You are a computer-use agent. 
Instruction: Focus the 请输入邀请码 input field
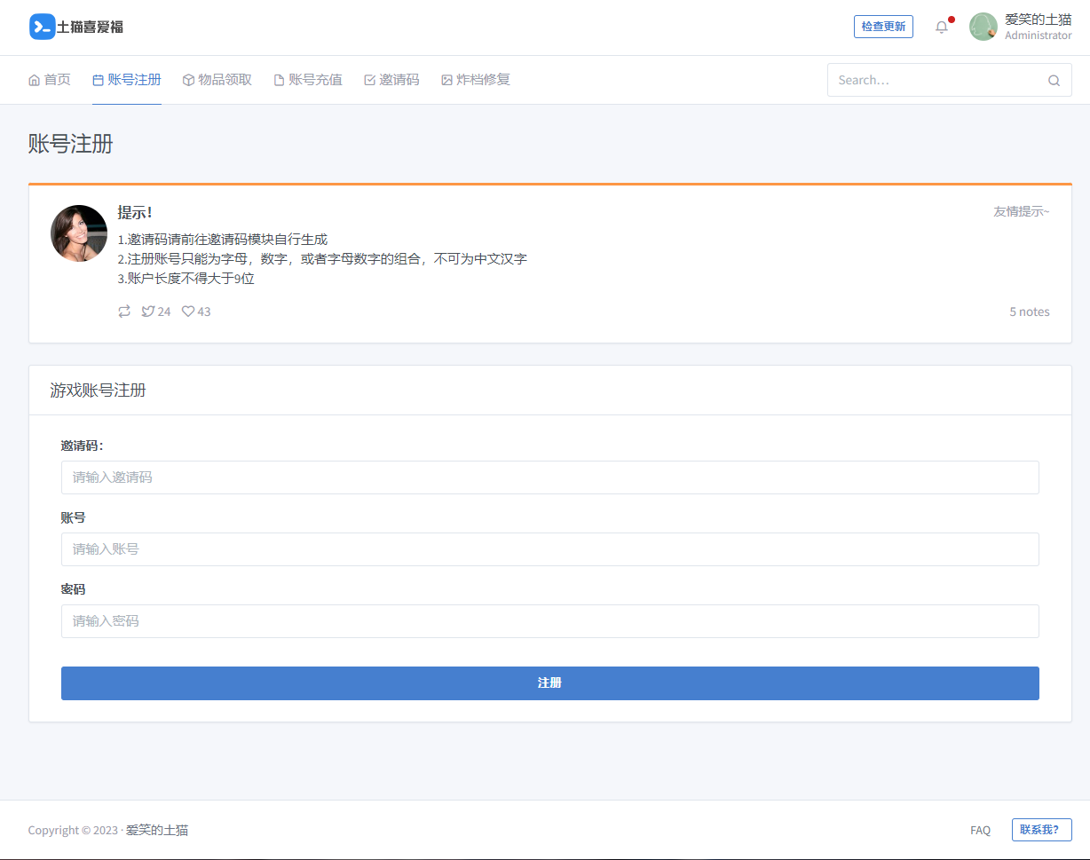pos(549,477)
